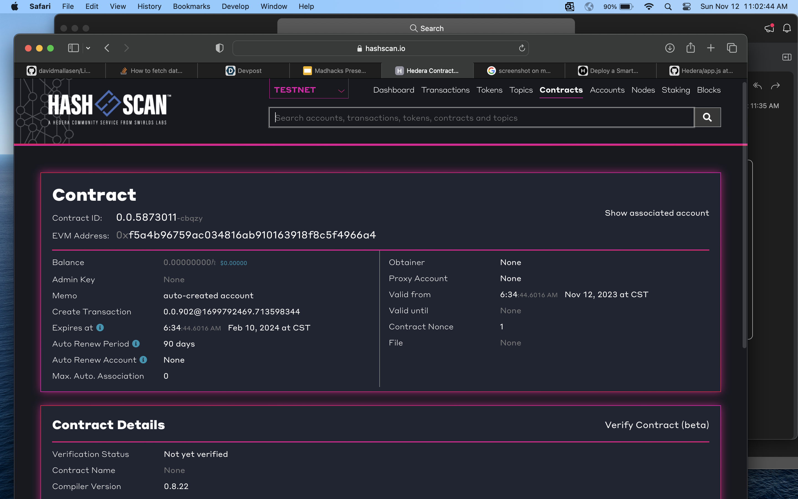
Task: Reload the hashscan.io page
Action: [x=522, y=48]
